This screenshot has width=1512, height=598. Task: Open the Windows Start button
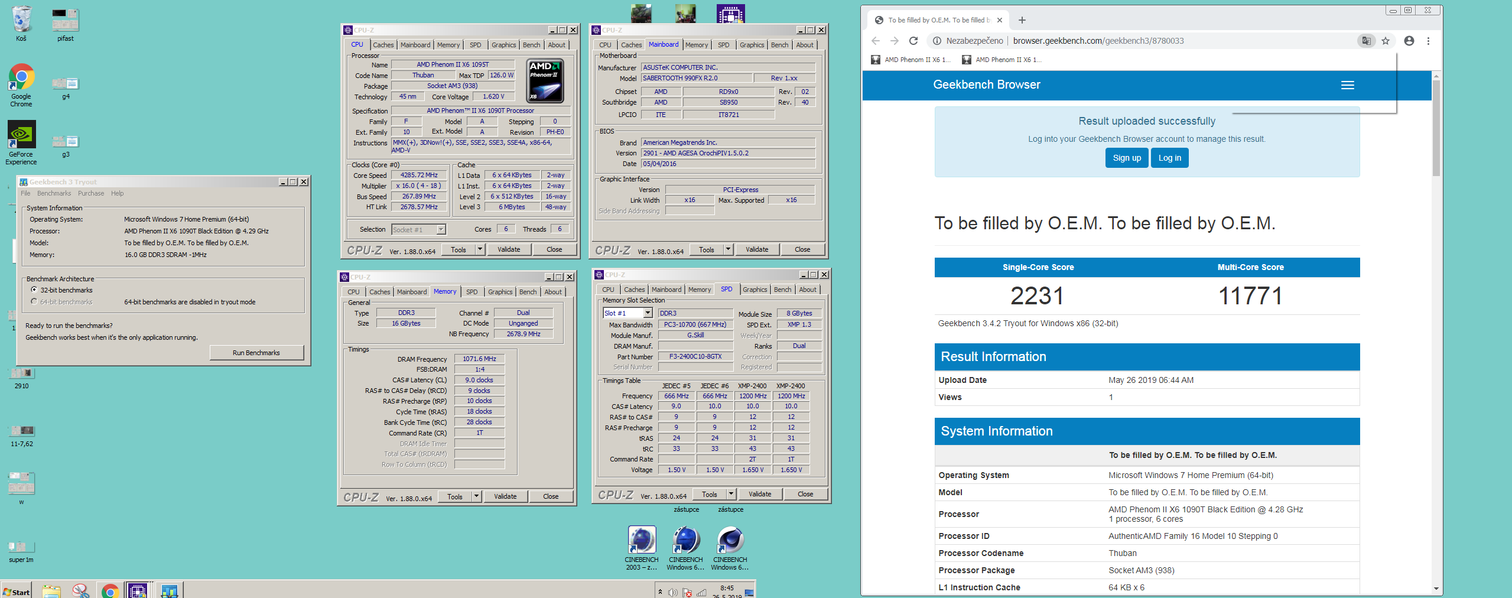[x=16, y=591]
